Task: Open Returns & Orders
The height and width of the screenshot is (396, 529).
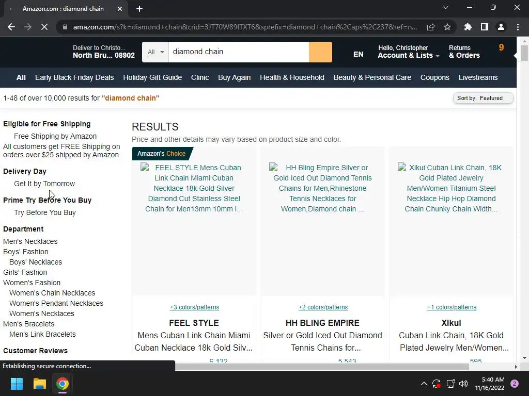Action: point(464,52)
